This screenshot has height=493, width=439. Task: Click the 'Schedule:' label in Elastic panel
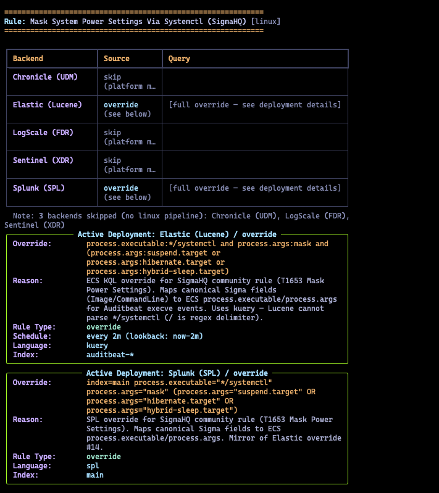(x=32, y=336)
